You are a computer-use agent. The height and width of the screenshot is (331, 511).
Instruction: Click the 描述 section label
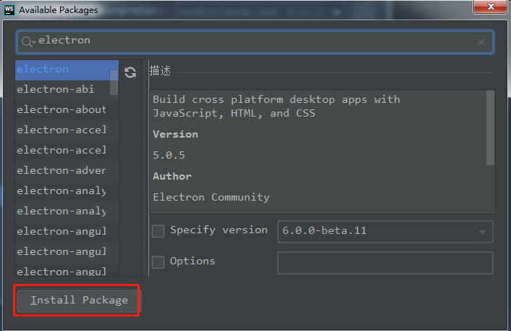(160, 70)
